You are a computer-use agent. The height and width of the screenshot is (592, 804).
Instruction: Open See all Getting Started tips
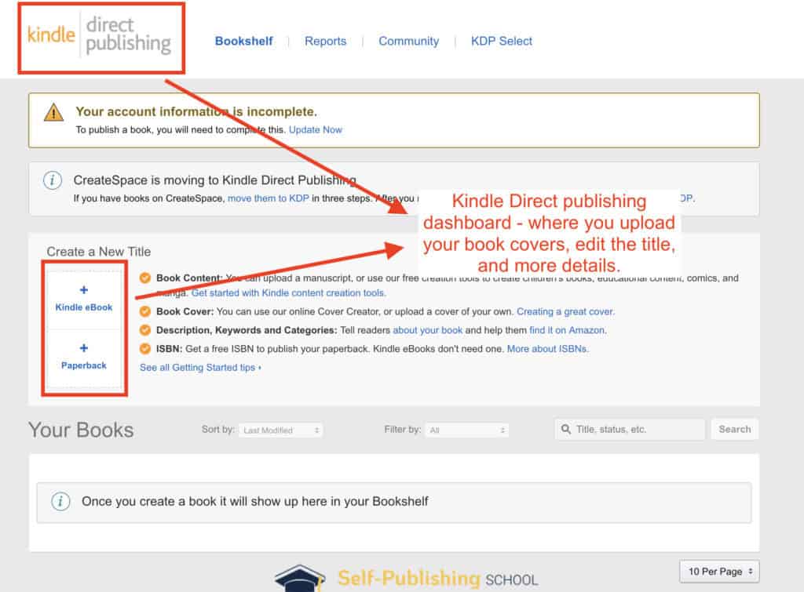point(200,367)
